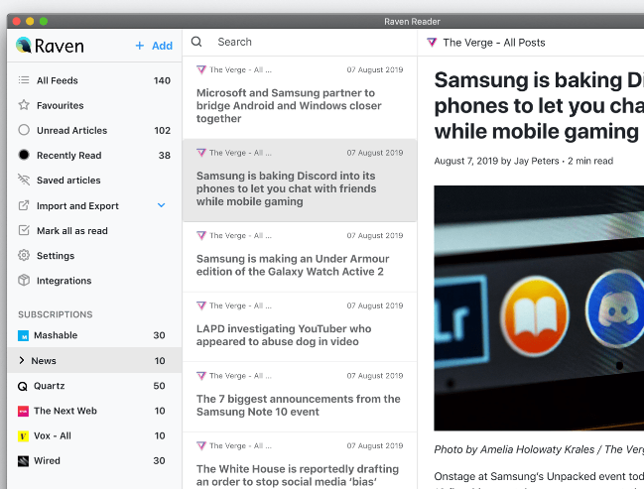
Task: Open Integrations page
Action: [94, 281]
